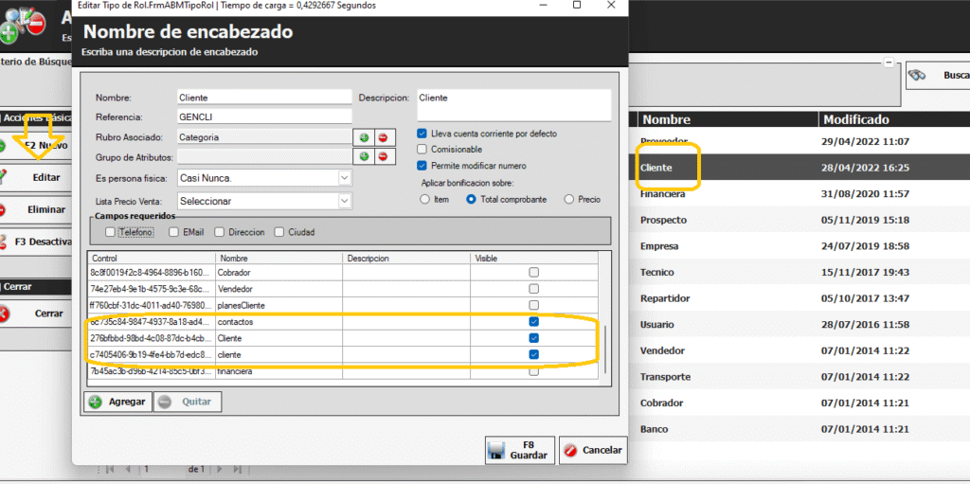
Task: Expand the Lista Precio Venta dropdown
Action: (344, 201)
